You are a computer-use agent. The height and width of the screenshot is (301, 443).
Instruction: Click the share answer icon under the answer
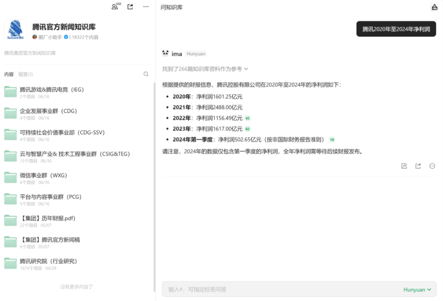click(x=418, y=166)
